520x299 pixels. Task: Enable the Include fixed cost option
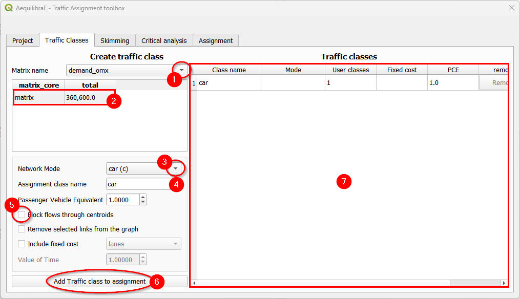(21, 244)
